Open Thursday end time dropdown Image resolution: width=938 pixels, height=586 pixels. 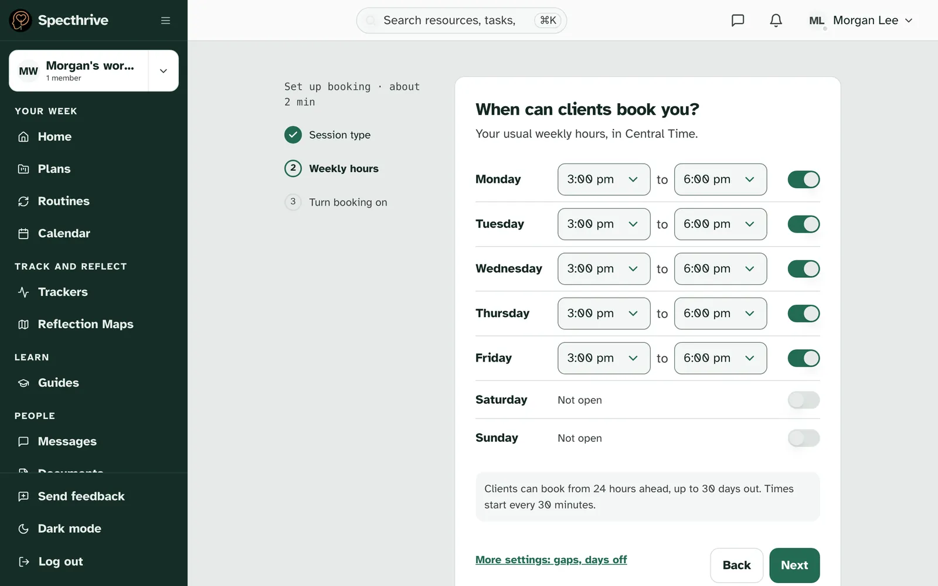[x=721, y=313]
